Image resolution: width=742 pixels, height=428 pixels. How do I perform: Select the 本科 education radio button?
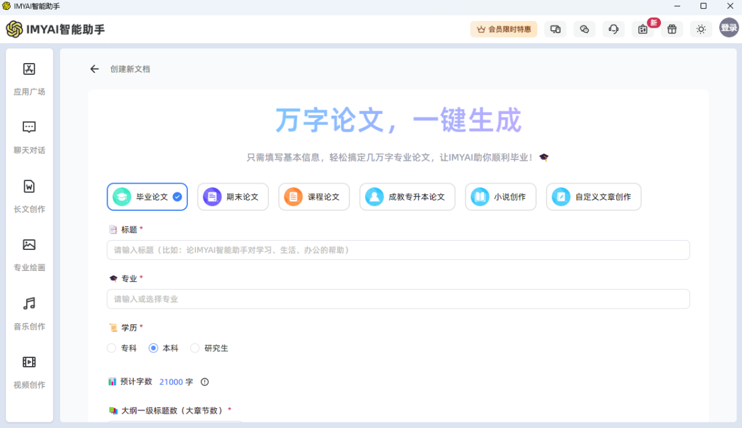(153, 348)
